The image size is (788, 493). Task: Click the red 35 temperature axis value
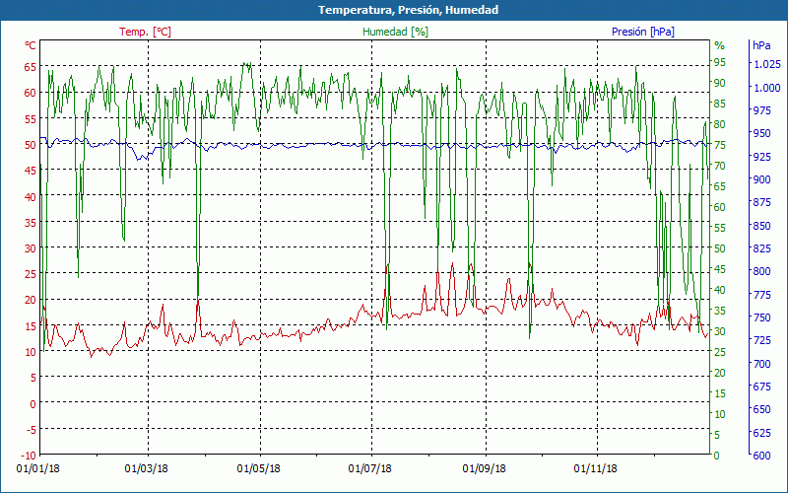(31, 223)
